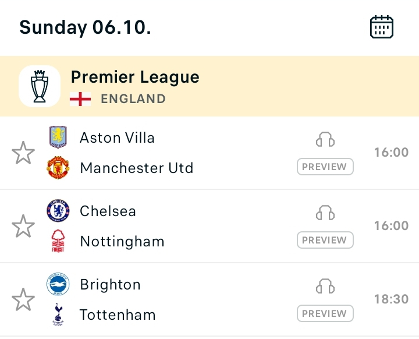Open audio commentary for Chelsea match
The height and width of the screenshot is (339, 419).
325,213
